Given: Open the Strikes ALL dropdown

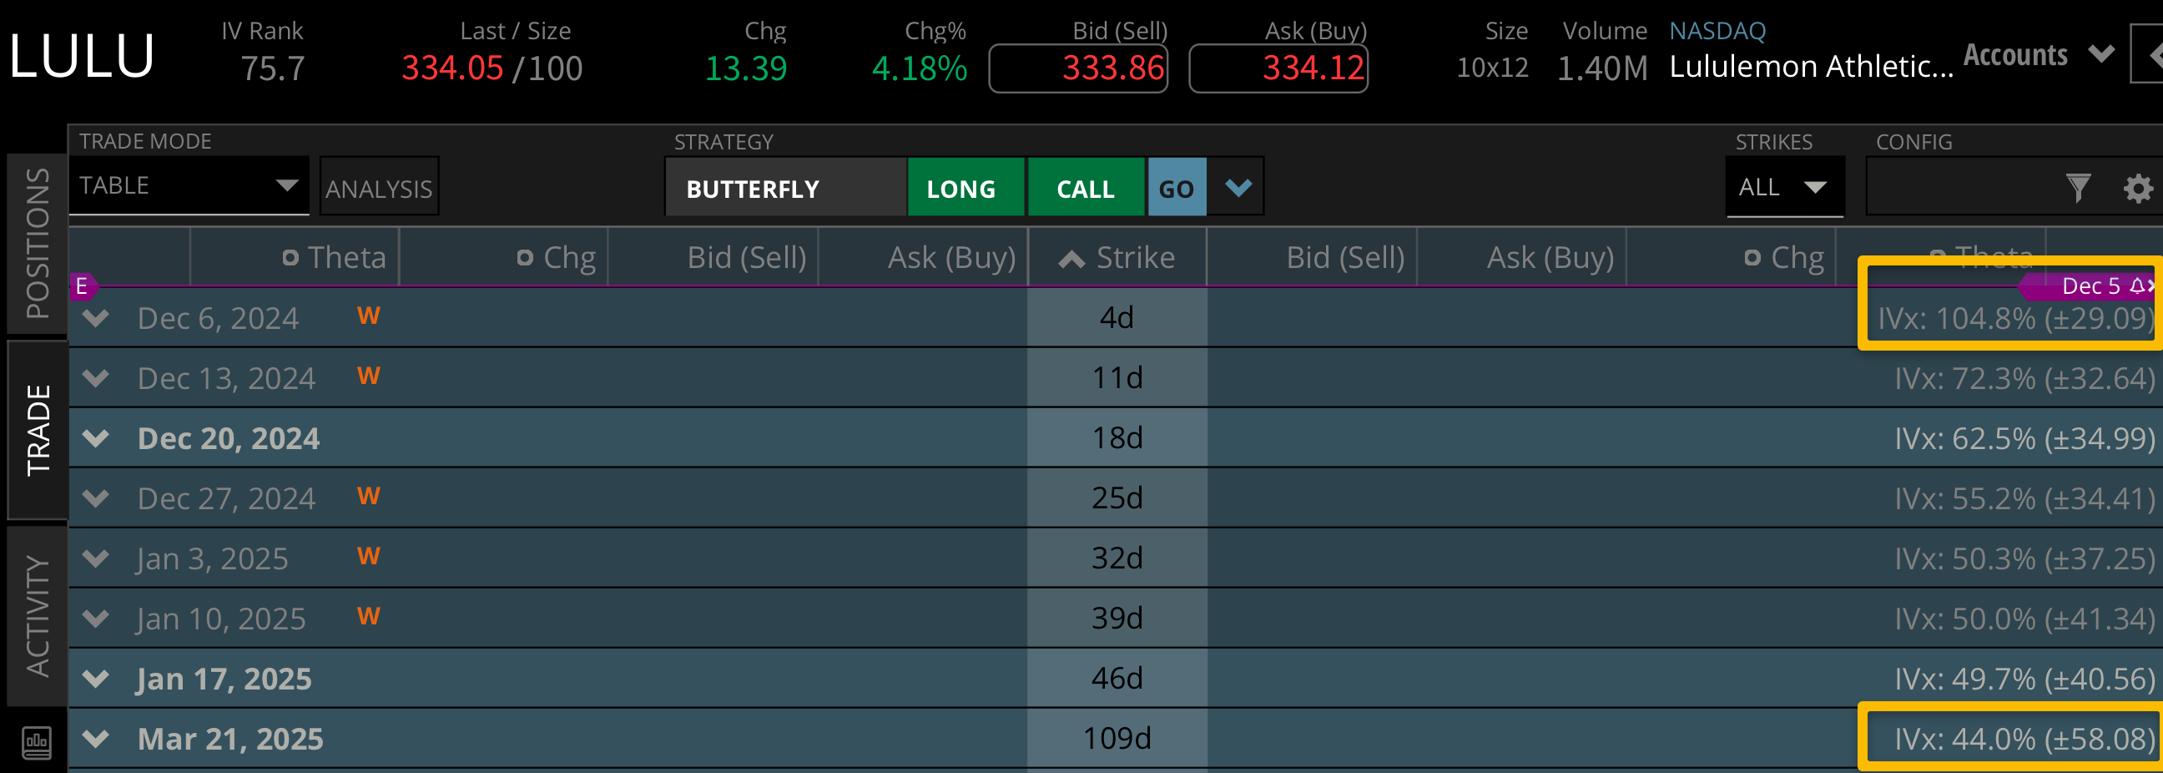Looking at the screenshot, I should [1782, 186].
